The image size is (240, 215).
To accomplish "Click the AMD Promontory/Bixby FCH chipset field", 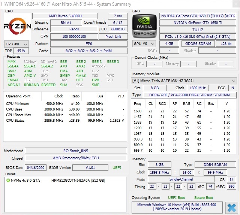I will coord(76,158).
